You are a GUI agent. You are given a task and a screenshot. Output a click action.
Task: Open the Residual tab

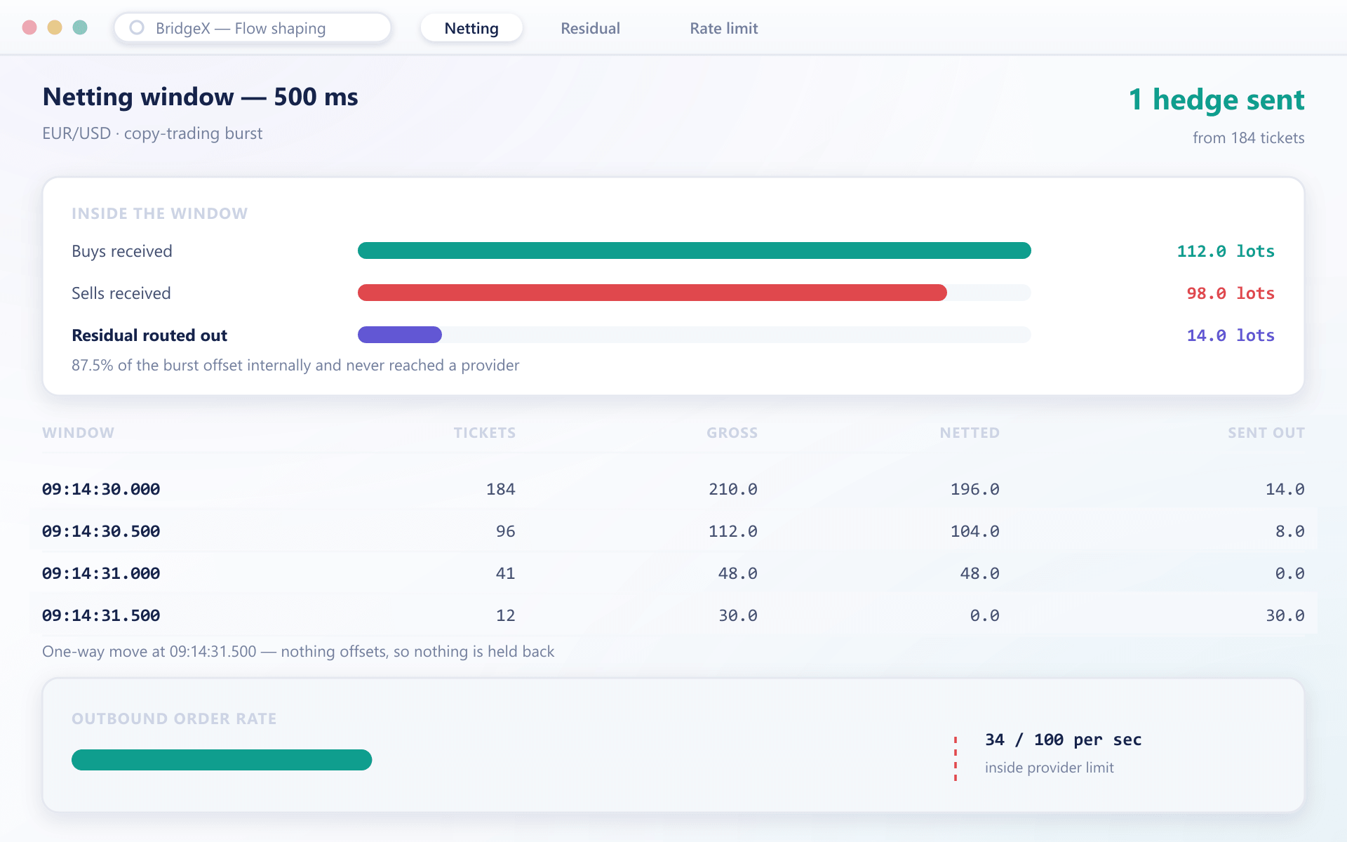pyautogui.click(x=590, y=28)
